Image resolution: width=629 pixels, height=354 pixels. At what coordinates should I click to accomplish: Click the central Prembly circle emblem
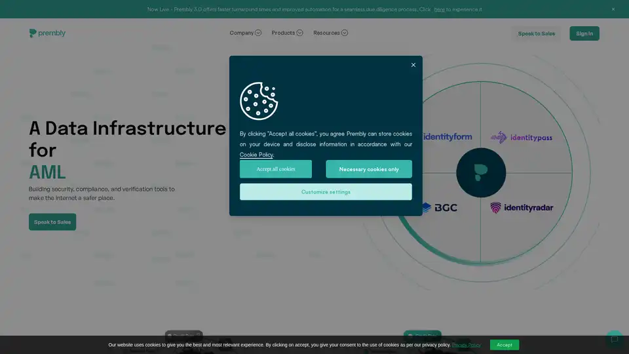coord(481,172)
